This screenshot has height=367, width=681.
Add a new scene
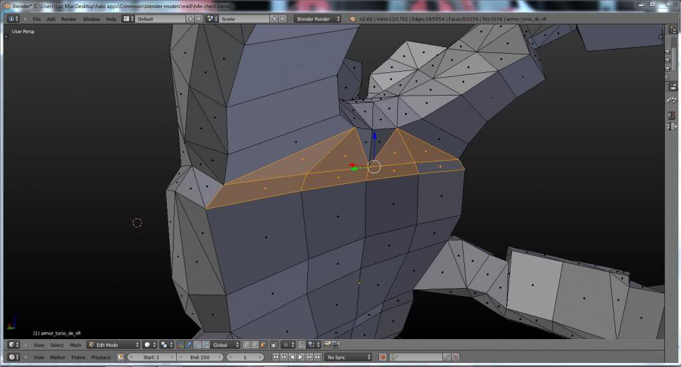(x=275, y=19)
